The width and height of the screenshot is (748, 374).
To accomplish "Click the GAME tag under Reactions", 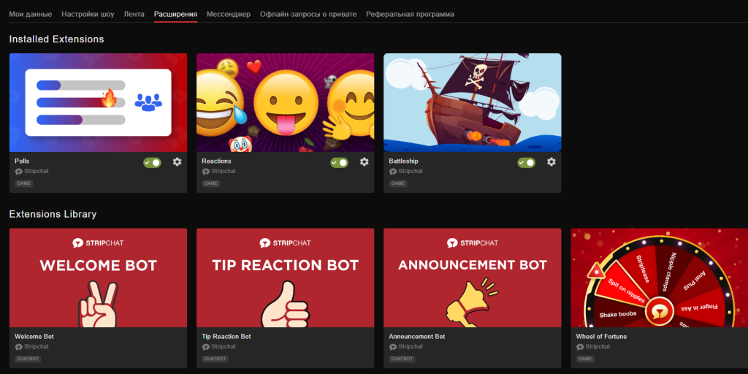I will click(211, 183).
